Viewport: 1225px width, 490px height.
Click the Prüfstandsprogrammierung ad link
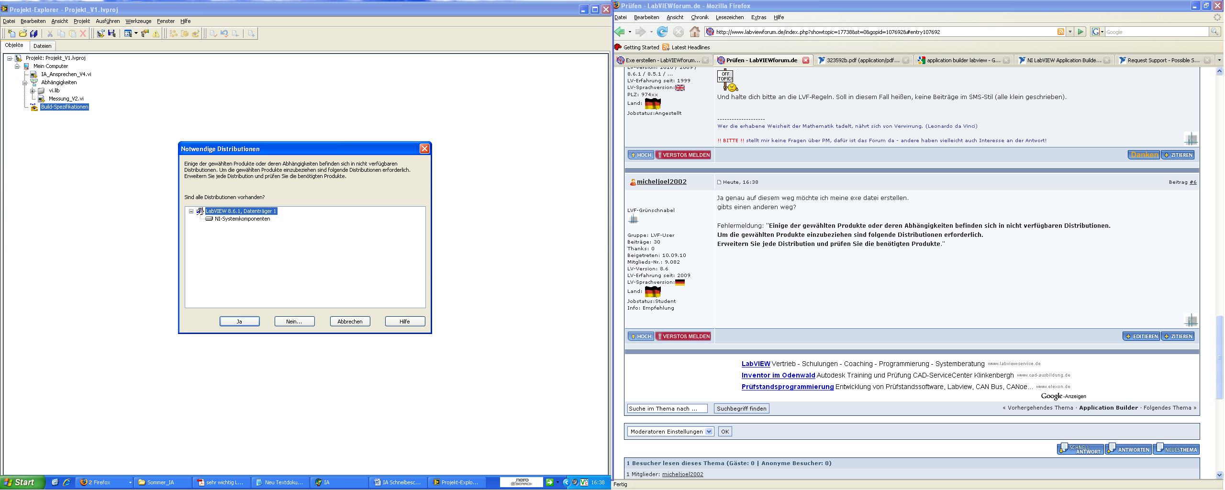coord(788,387)
